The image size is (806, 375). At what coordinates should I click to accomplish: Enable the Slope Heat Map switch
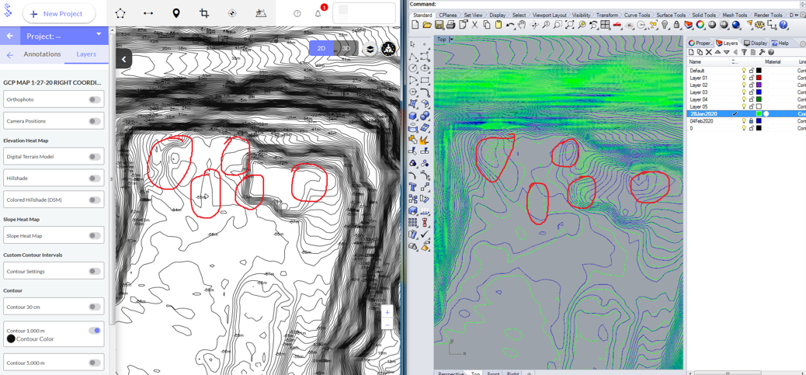(95, 236)
